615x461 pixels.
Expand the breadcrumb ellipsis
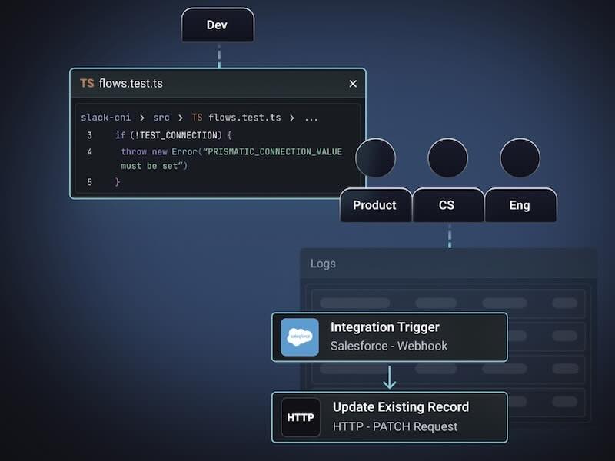click(x=311, y=118)
